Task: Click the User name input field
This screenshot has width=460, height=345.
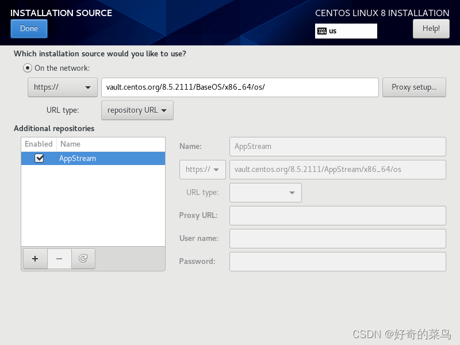Action: pyautogui.click(x=338, y=238)
